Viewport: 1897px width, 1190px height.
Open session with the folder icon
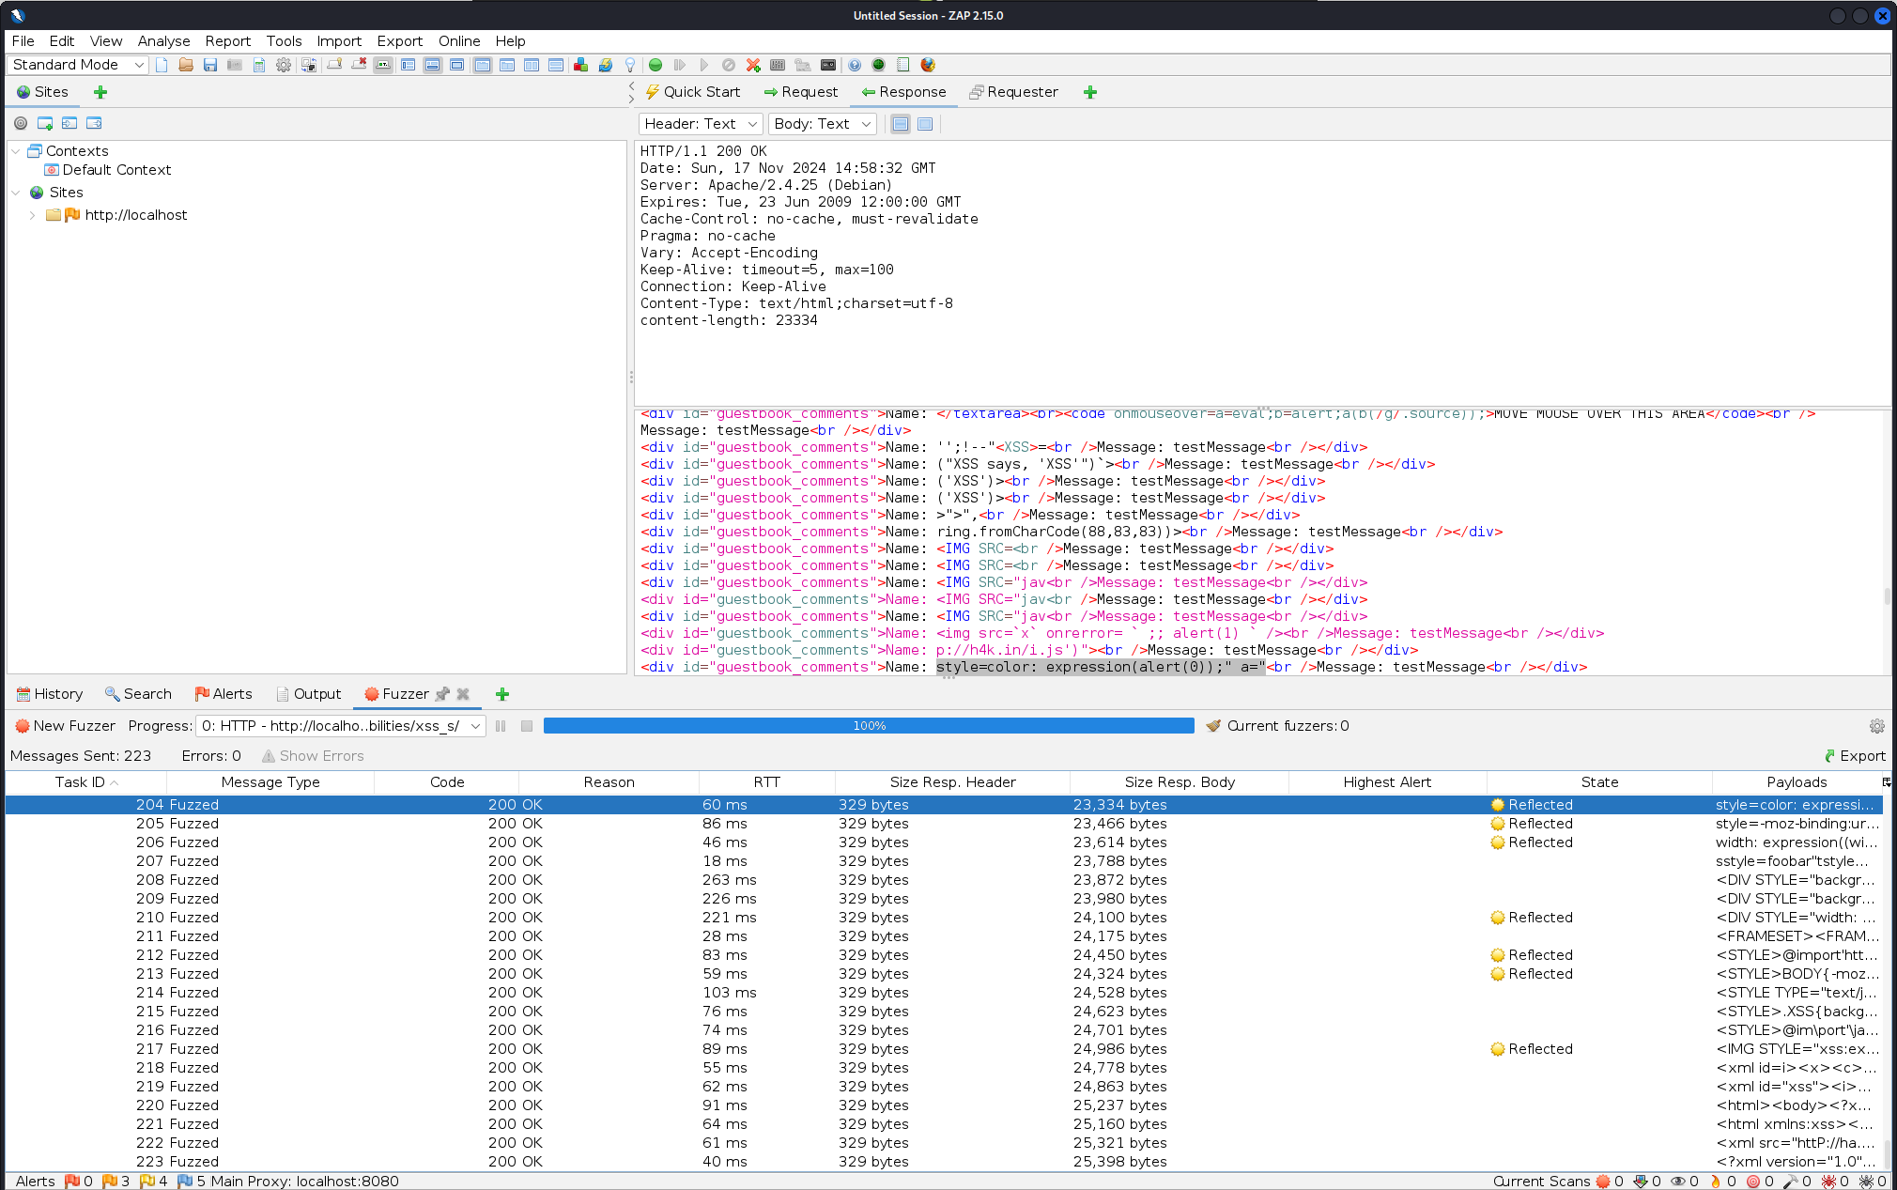186,65
